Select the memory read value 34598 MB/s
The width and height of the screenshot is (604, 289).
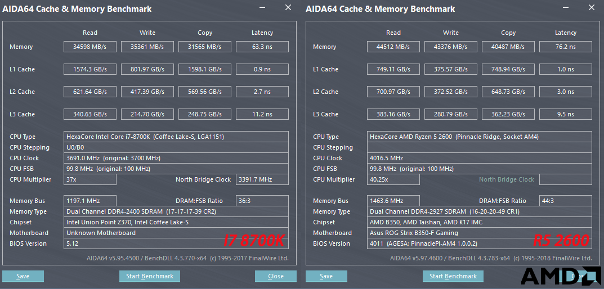(x=90, y=47)
